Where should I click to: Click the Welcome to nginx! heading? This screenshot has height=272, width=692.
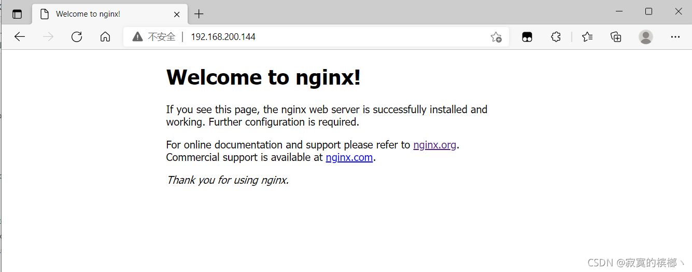(263, 77)
